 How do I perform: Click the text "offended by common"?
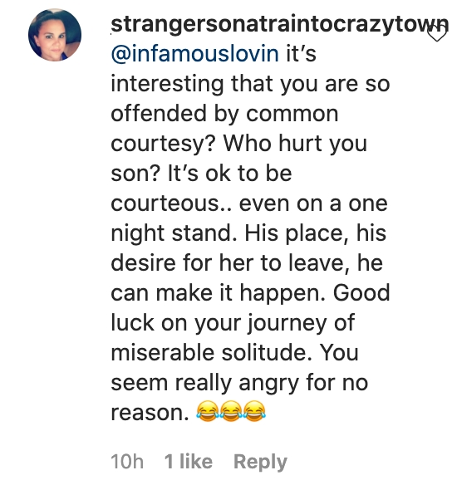coord(224,114)
